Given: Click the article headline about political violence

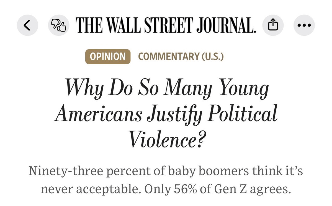Looking at the screenshot, I should [x=166, y=113].
